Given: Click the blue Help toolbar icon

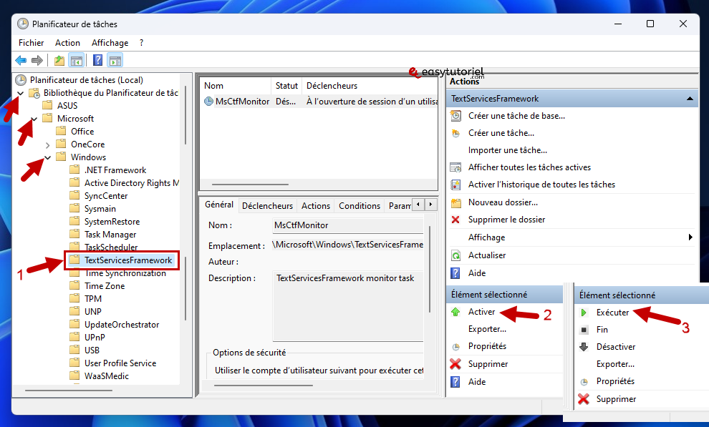Looking at the screenshot, I should (97, 60).
